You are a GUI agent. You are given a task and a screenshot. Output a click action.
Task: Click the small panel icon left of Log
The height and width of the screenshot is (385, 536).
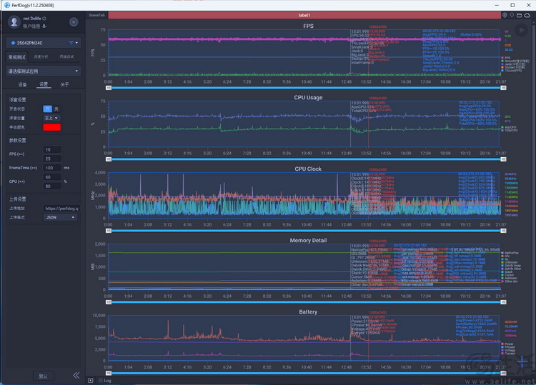[90, 380]
